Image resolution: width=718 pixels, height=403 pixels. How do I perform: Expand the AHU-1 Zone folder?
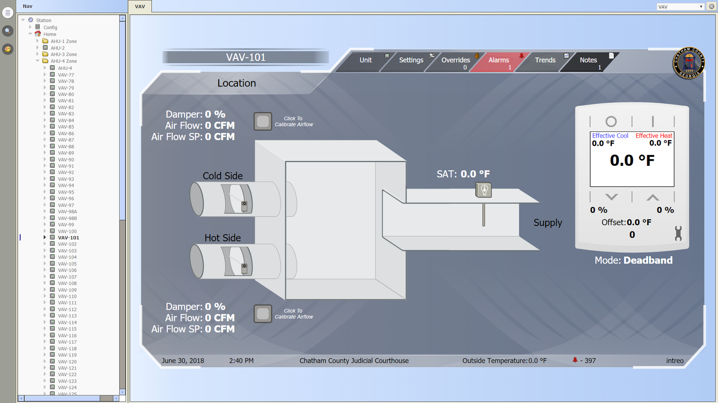tap(37, 41)
